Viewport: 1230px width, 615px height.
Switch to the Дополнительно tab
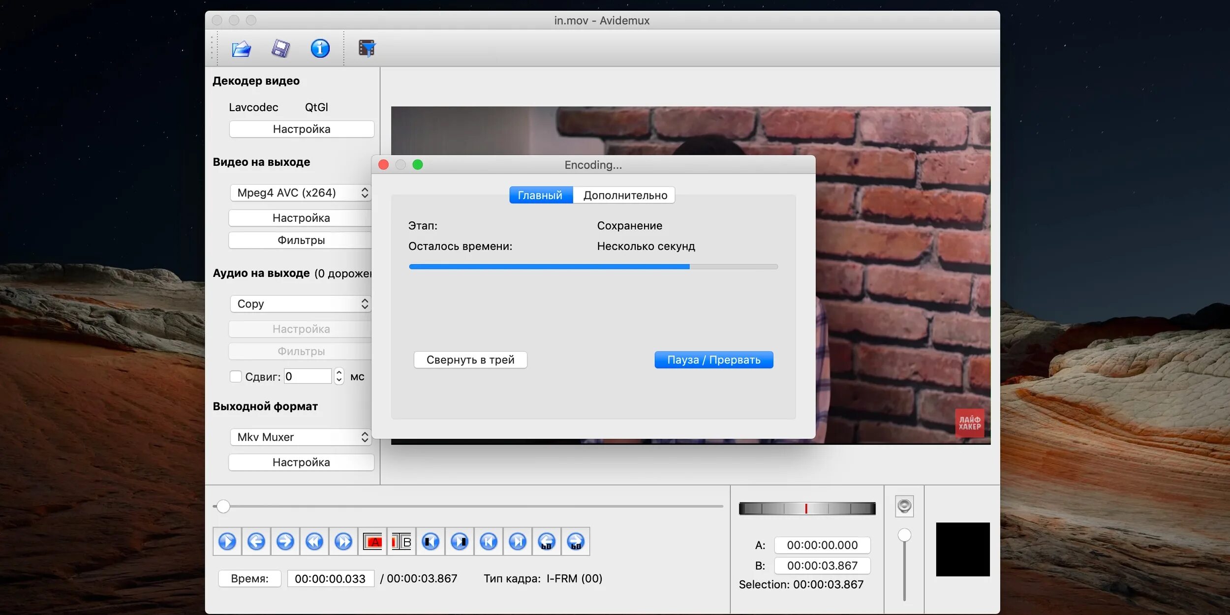(x=624, y=195)
